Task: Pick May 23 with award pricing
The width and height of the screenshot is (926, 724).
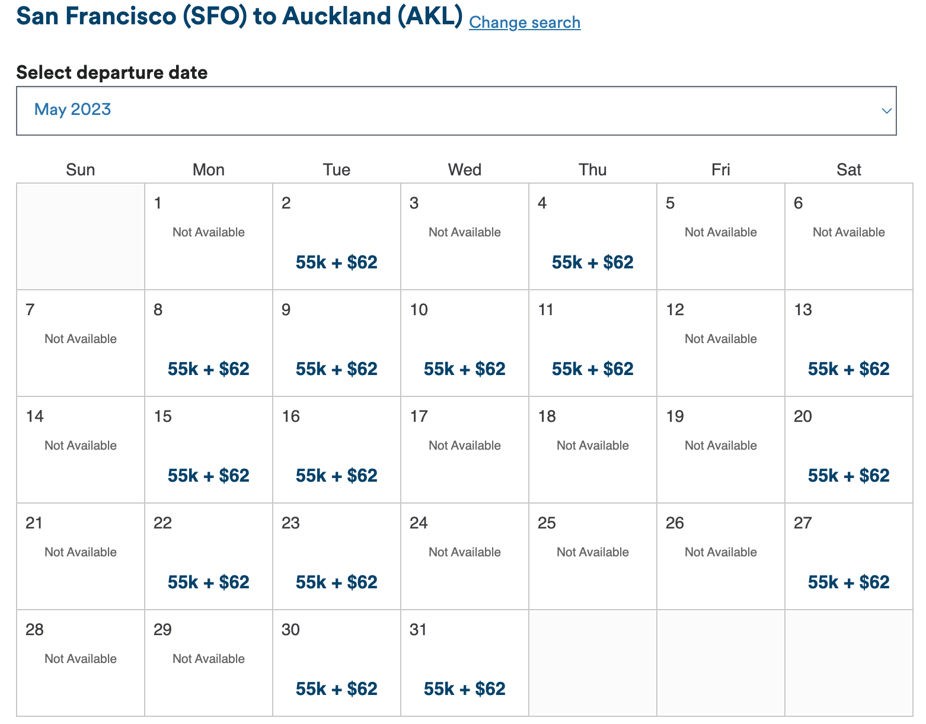Action: click(336, 581)
